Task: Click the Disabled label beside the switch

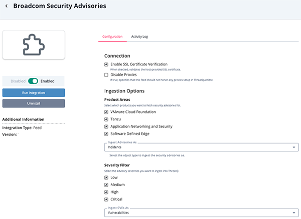Action: tap(18, 81)
